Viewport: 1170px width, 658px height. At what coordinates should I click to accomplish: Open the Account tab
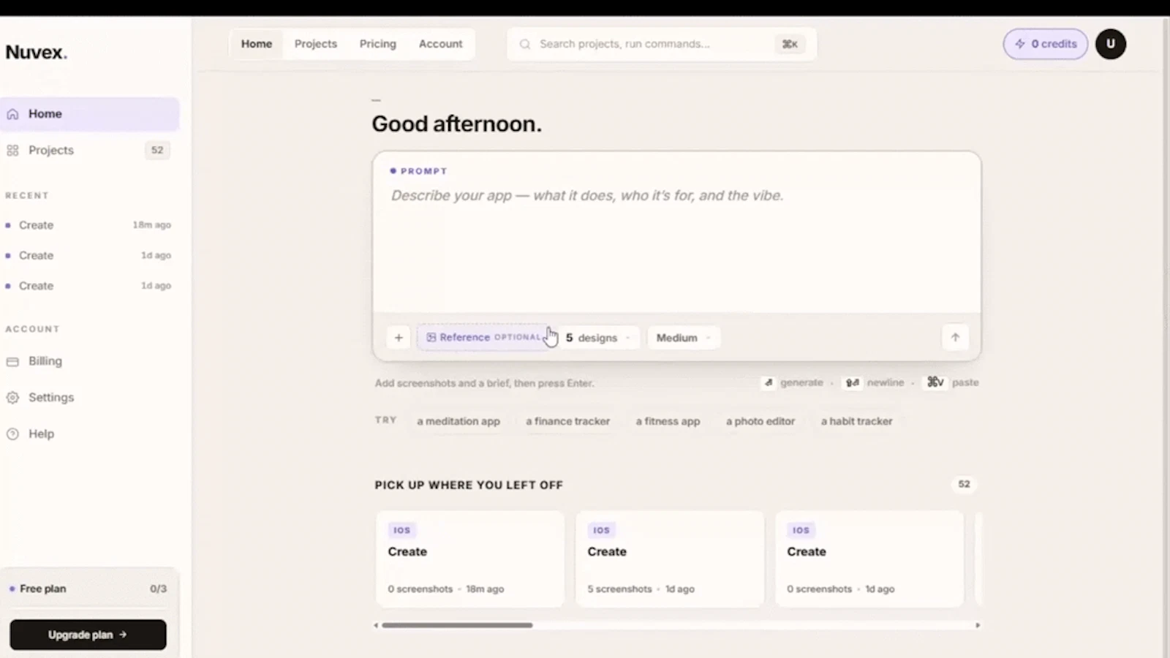coord(441,44)
